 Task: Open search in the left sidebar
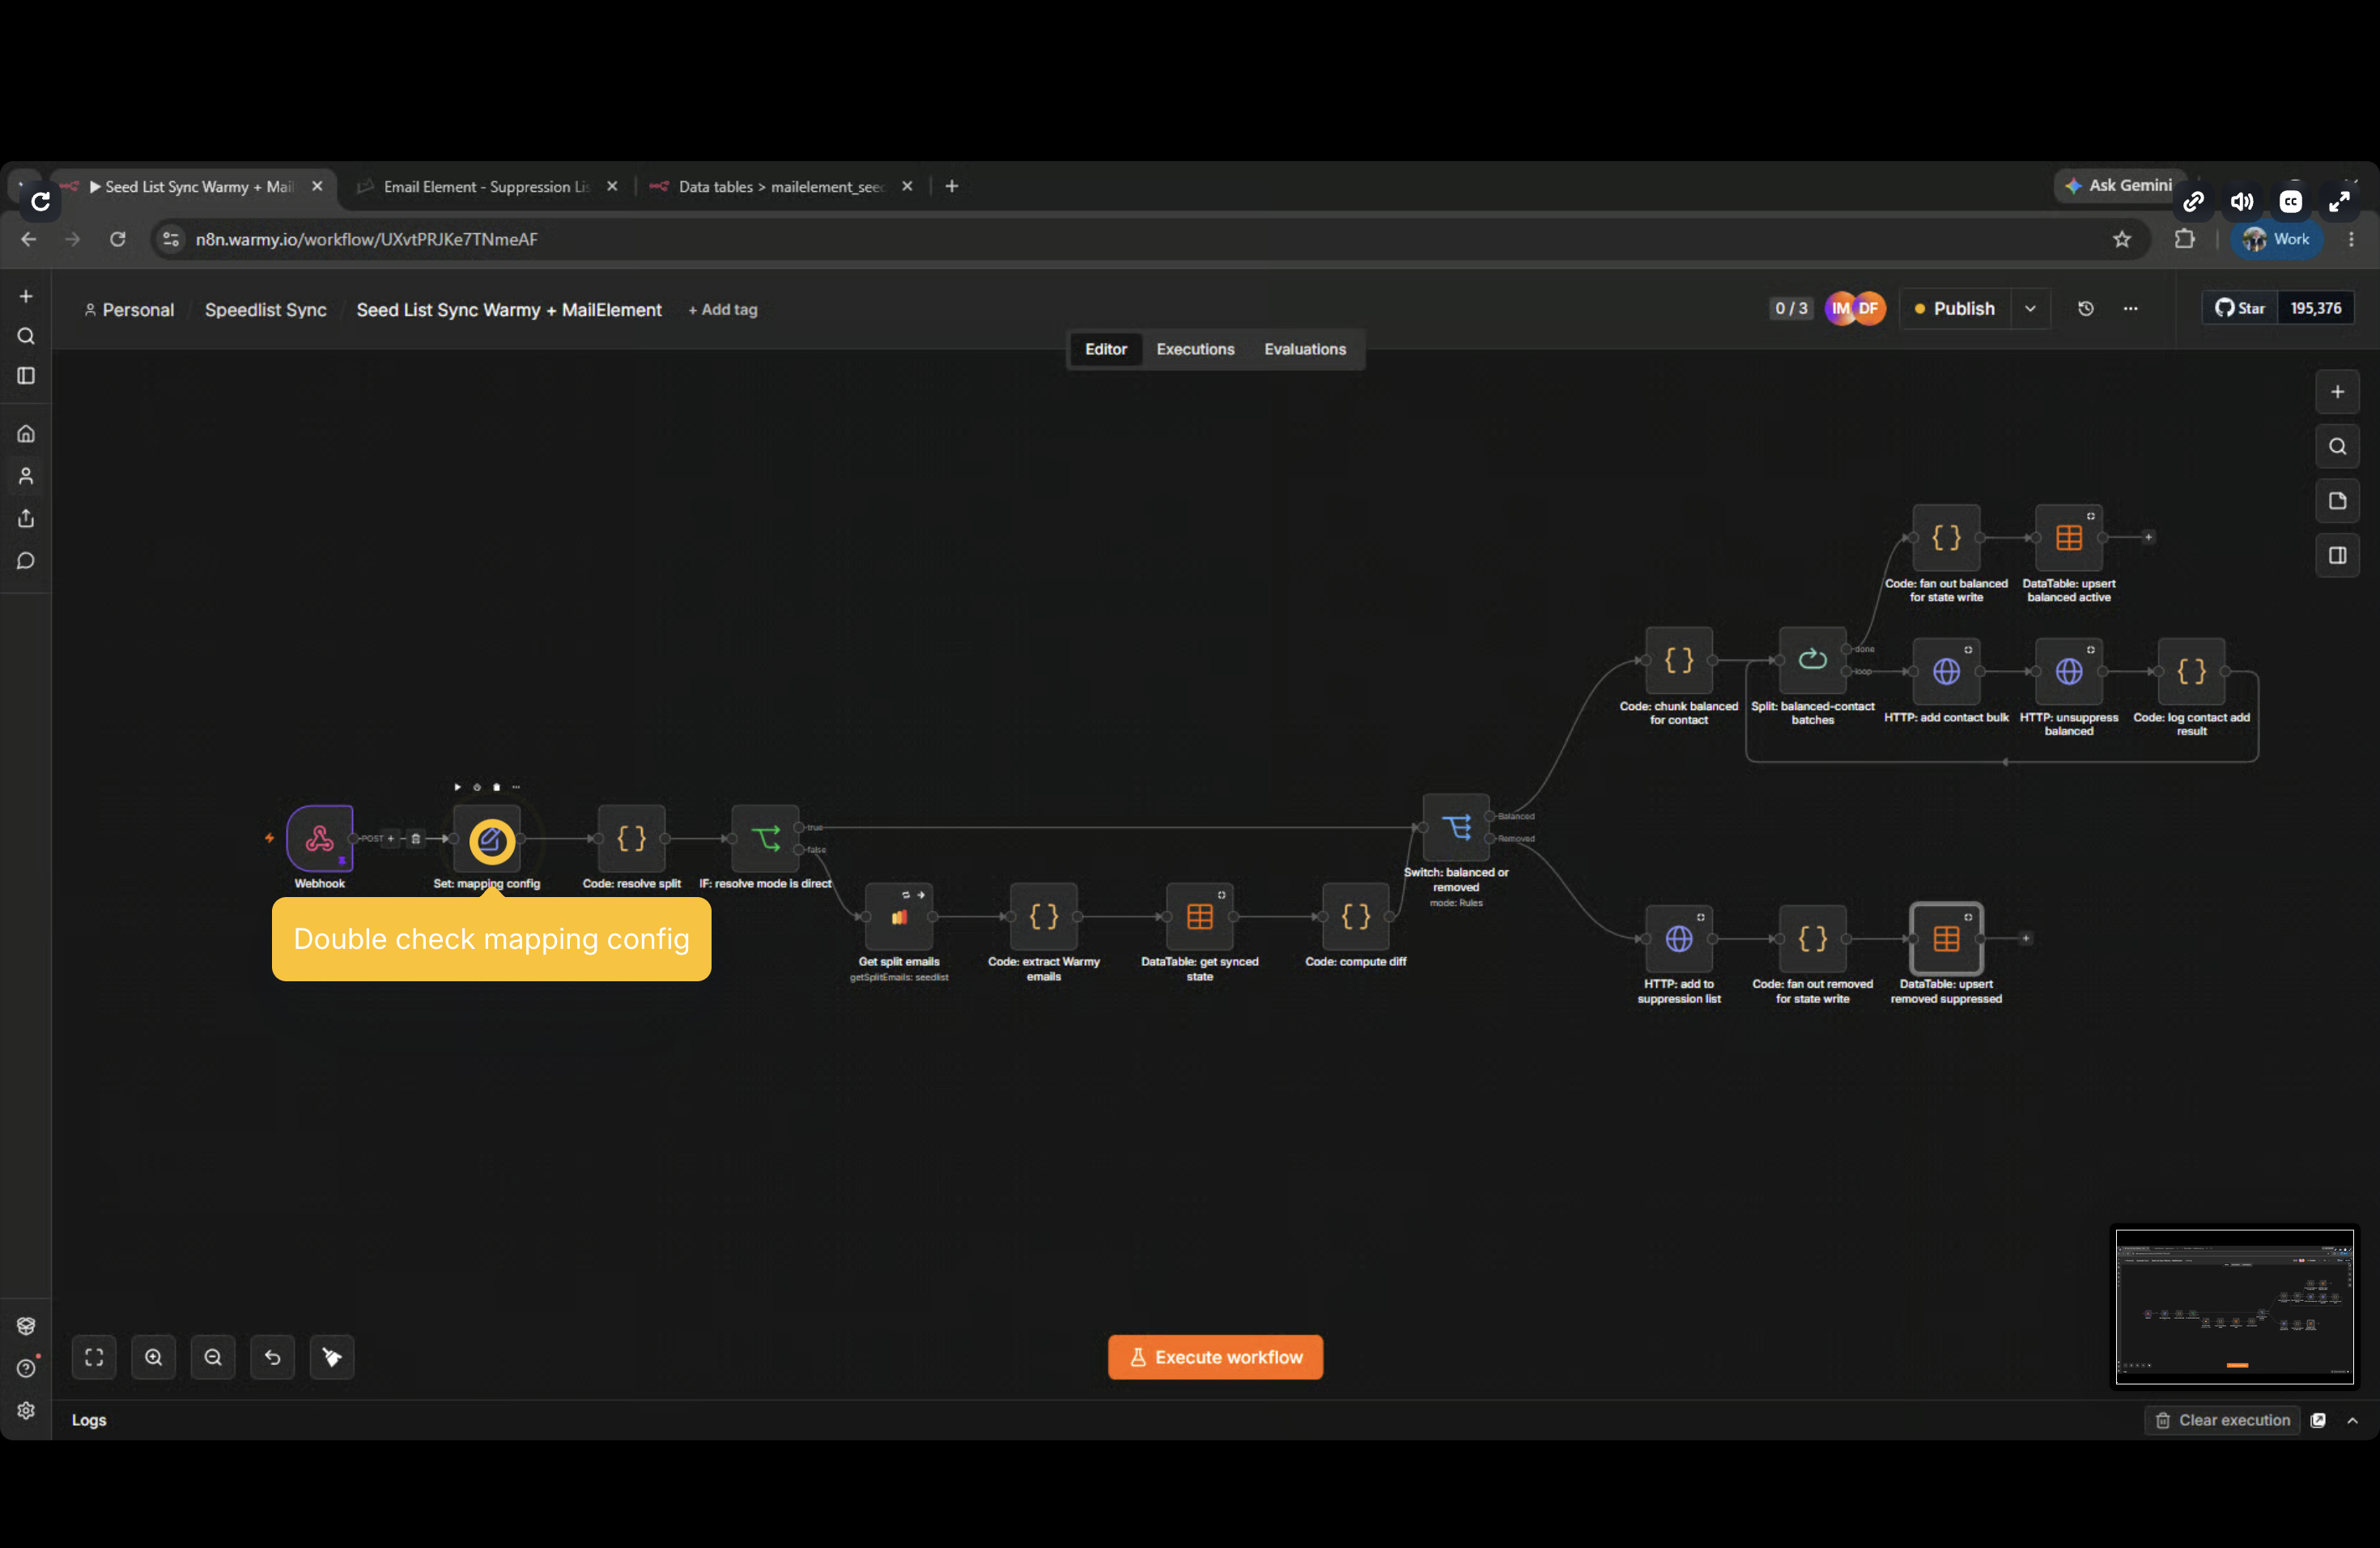point(26,336)
